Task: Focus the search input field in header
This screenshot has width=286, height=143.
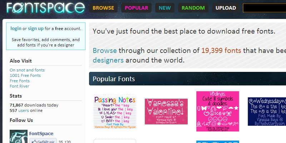Action: (265, 8)
